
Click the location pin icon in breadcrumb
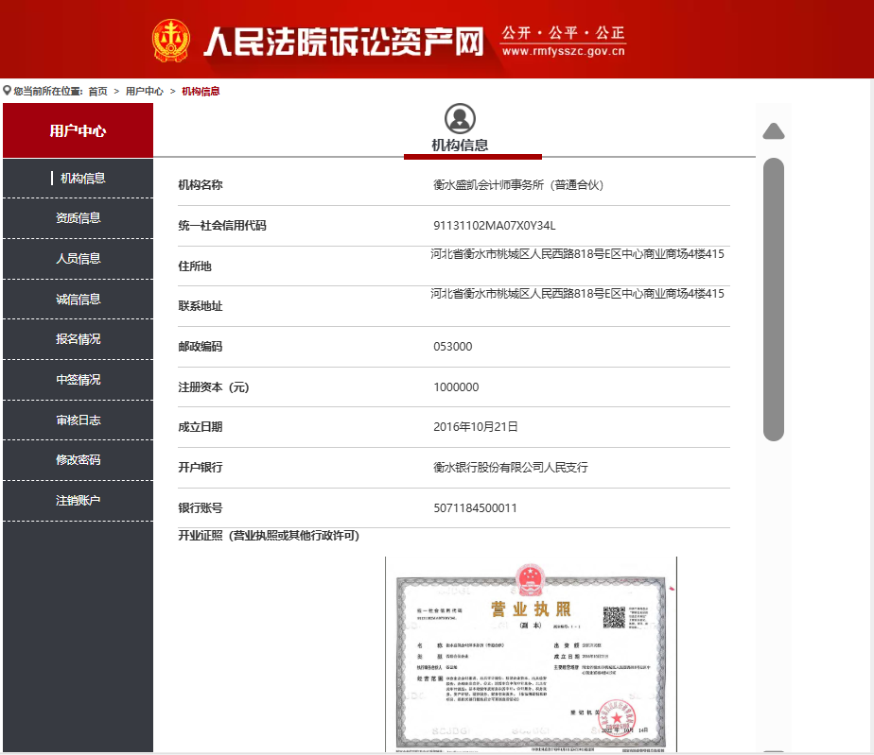click(x=7, y=91)
